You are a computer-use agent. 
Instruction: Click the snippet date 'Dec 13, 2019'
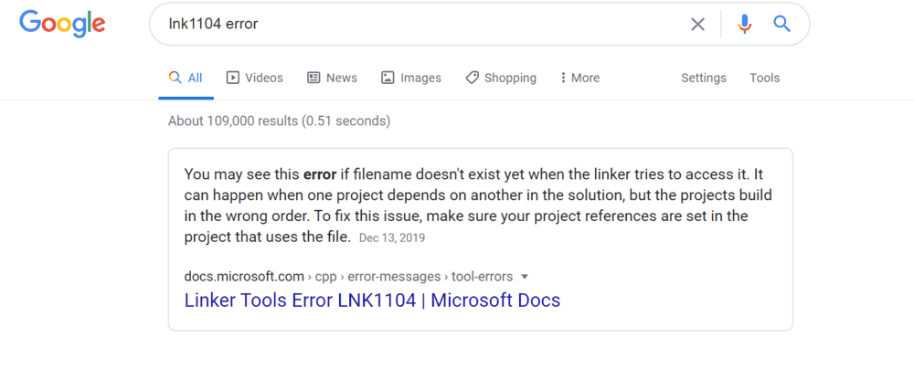click(392, 238)
